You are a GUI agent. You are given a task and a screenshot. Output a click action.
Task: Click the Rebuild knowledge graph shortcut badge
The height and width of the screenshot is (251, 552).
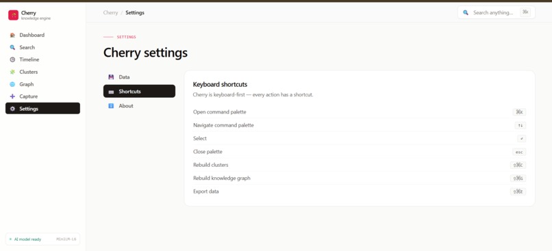(518, 179)
